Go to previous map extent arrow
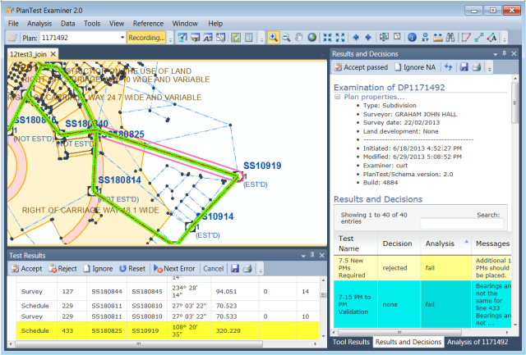The height and width of the screenshot is (355, 526). click(356, 38)
